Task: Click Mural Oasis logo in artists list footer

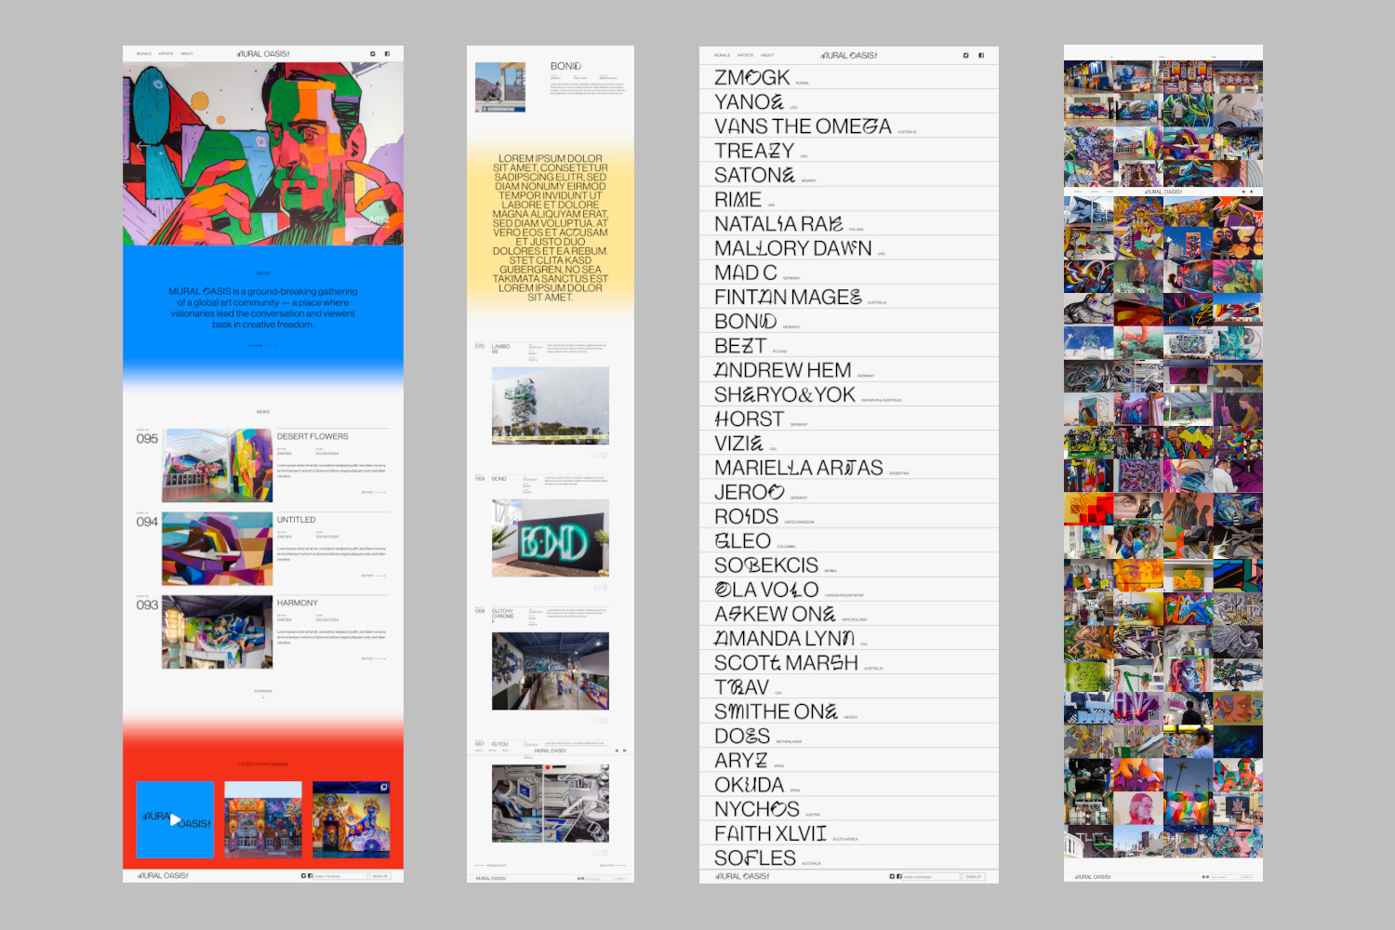Action: click(742, 876)
